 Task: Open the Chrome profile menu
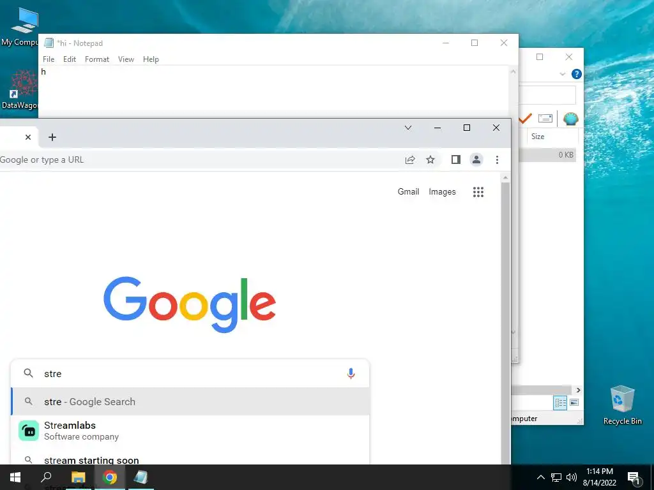tap(476, 160)
